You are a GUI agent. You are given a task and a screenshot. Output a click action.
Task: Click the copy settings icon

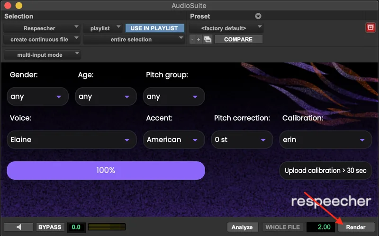(x=208, y=39)
